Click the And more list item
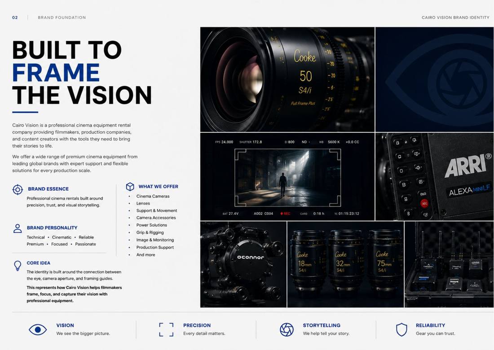 [146, 254]
